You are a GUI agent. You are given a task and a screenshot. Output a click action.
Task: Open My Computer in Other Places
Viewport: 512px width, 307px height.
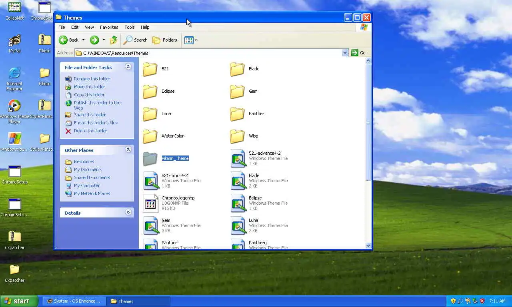[87, 185]
